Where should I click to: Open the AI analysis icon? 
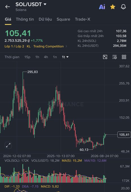102,7
